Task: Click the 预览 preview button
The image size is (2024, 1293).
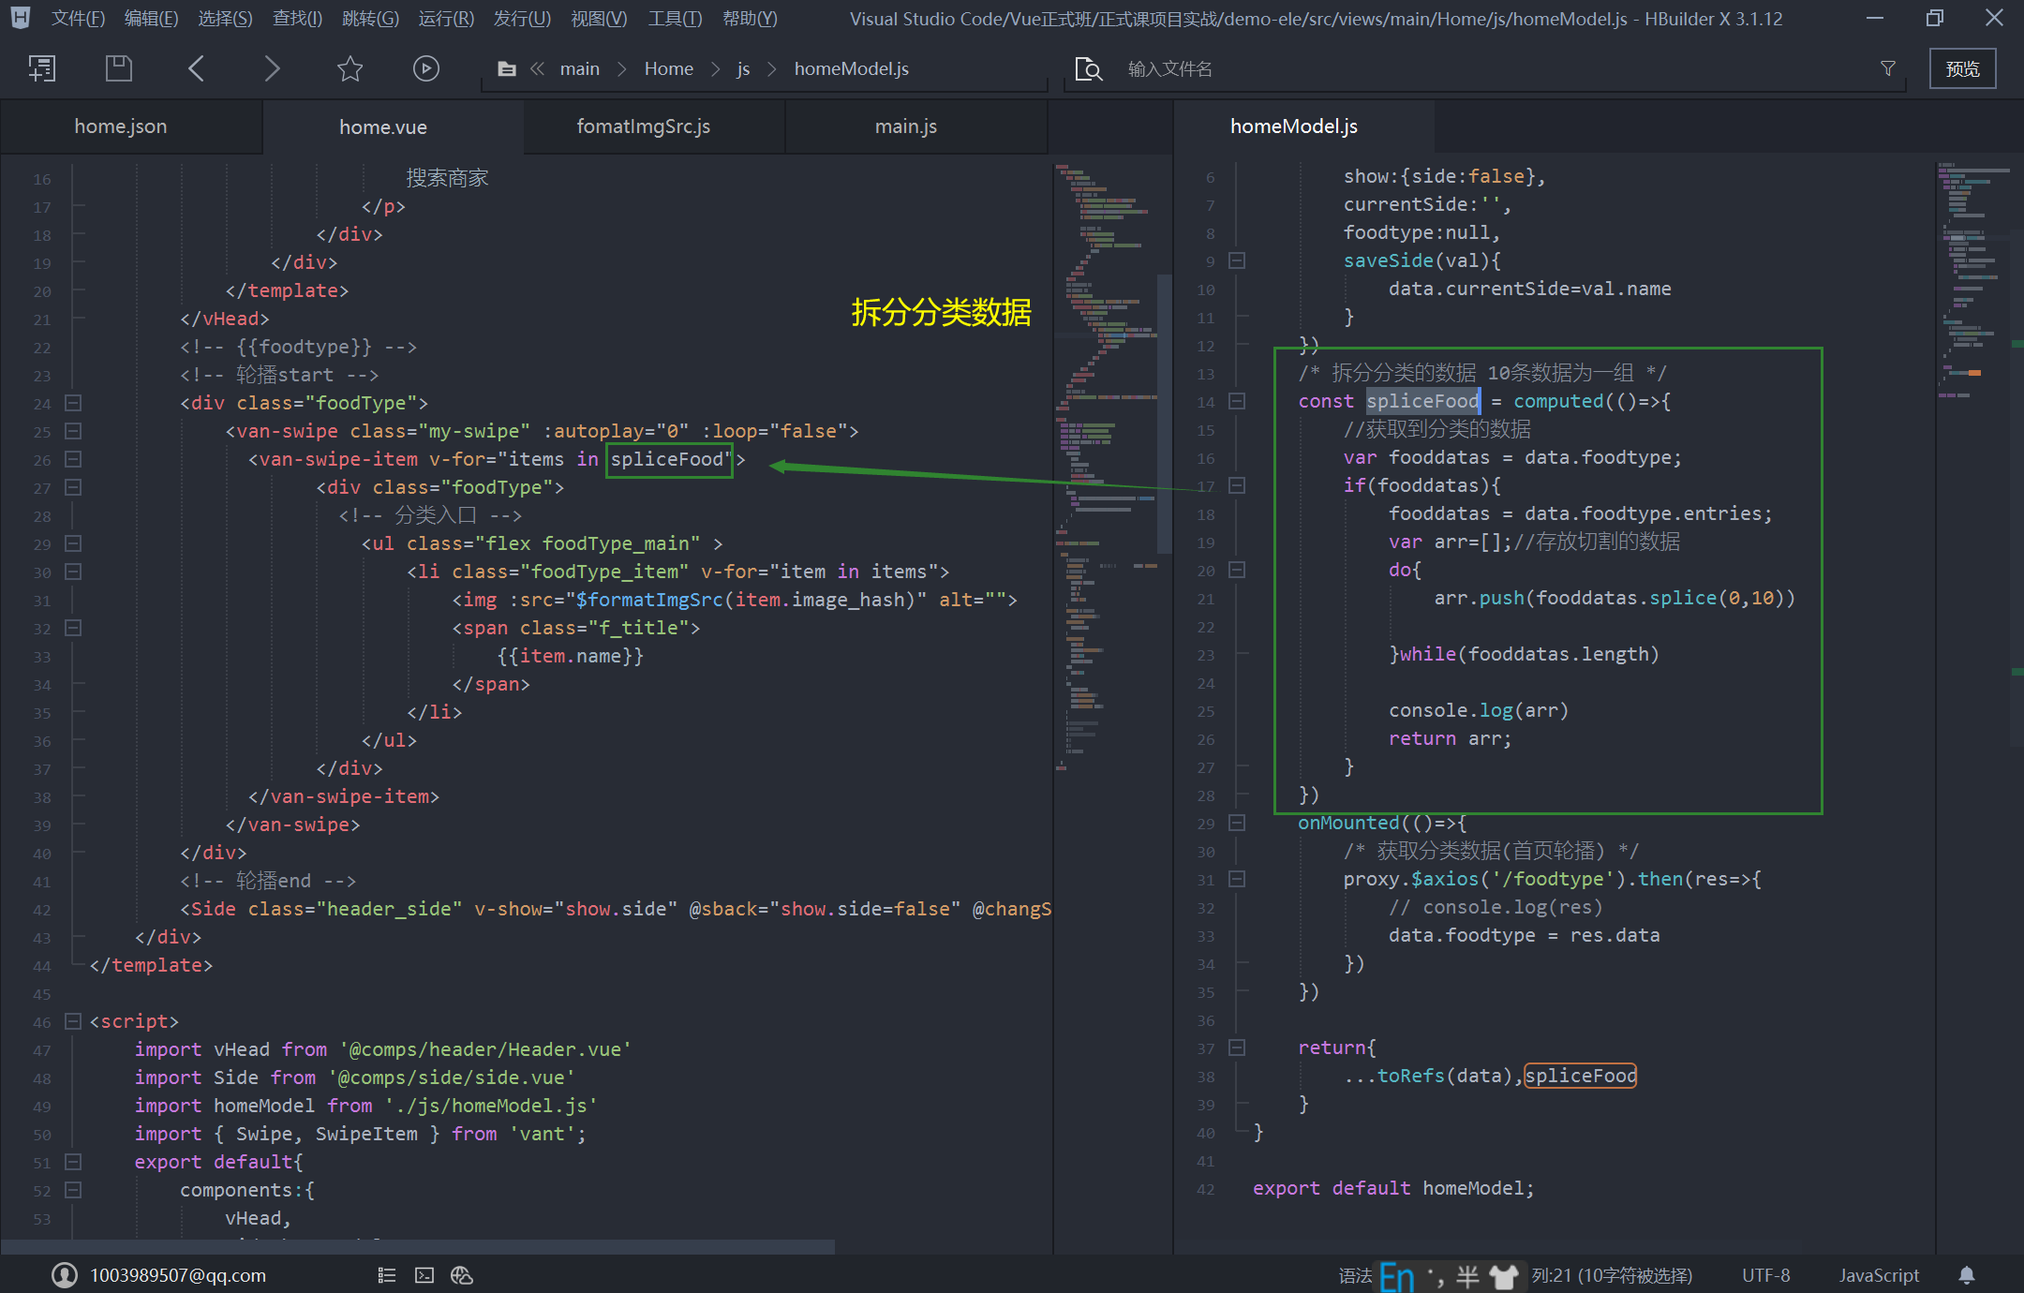Action: coord(1962,68)
